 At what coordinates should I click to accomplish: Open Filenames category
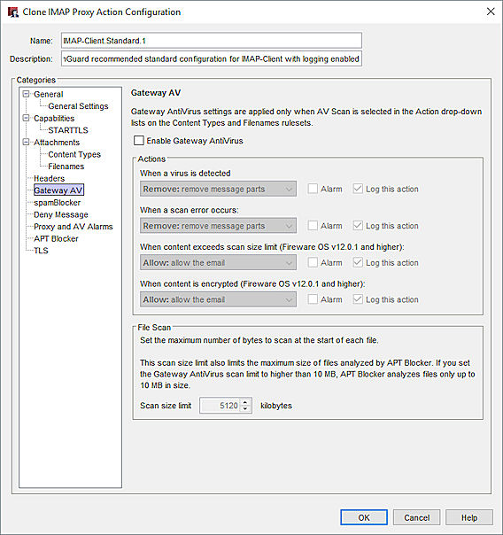66,167
